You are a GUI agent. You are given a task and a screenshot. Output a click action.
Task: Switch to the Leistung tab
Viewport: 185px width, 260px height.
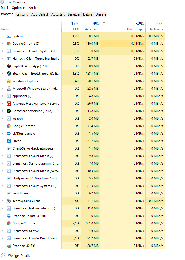click(22, 14)
